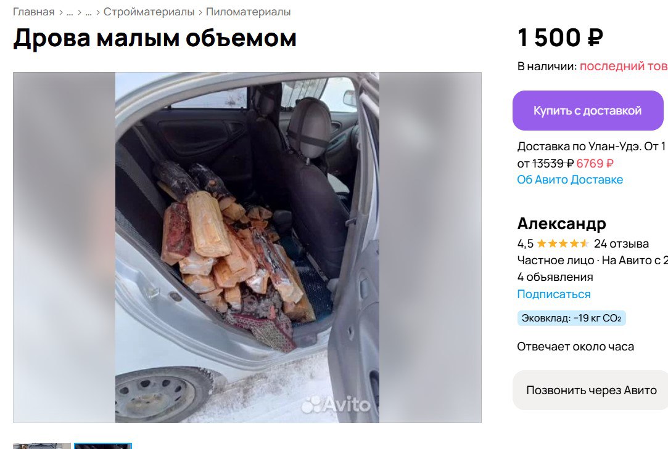Click the Купить с доставкой button

[x=588, y=111]
